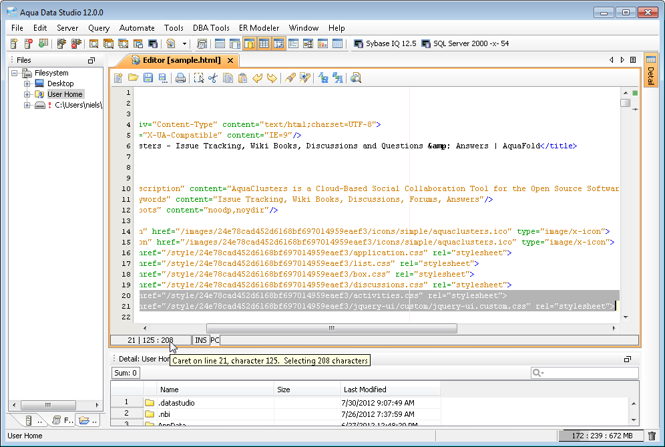Image resolution: width=665 pixels, height=447 pixels.
Task: Expand the Desktop tree node
Action: 27,84
